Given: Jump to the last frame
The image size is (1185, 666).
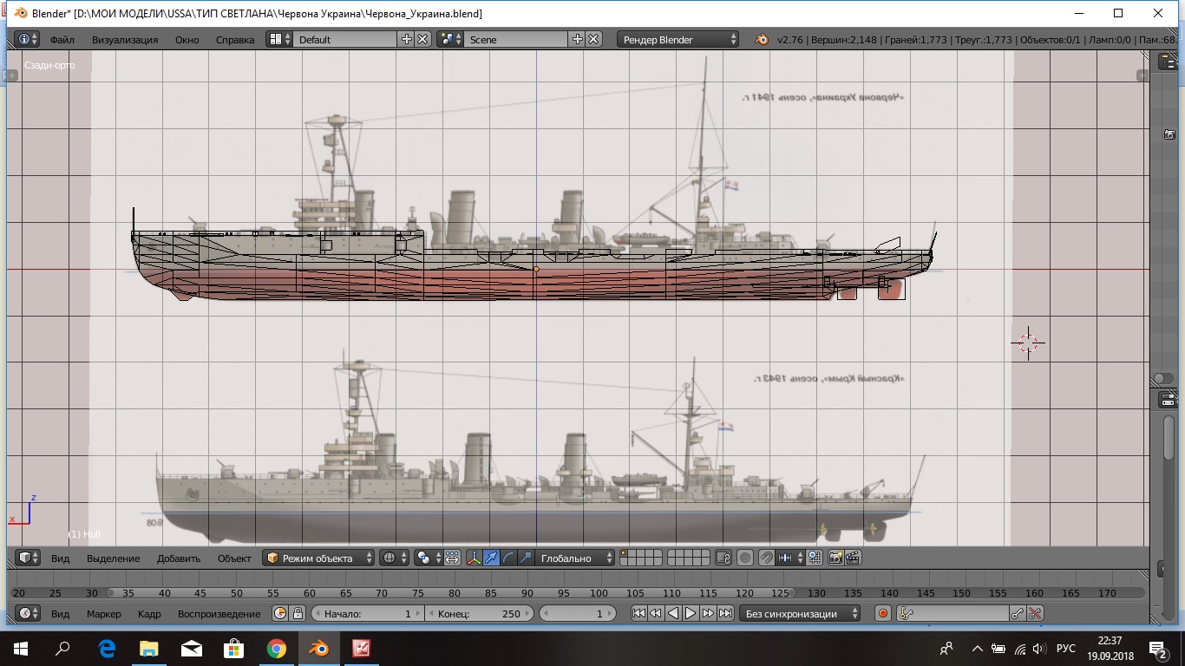Looking at the screenshot, I should pyautogui.click(x=725, y=614).
